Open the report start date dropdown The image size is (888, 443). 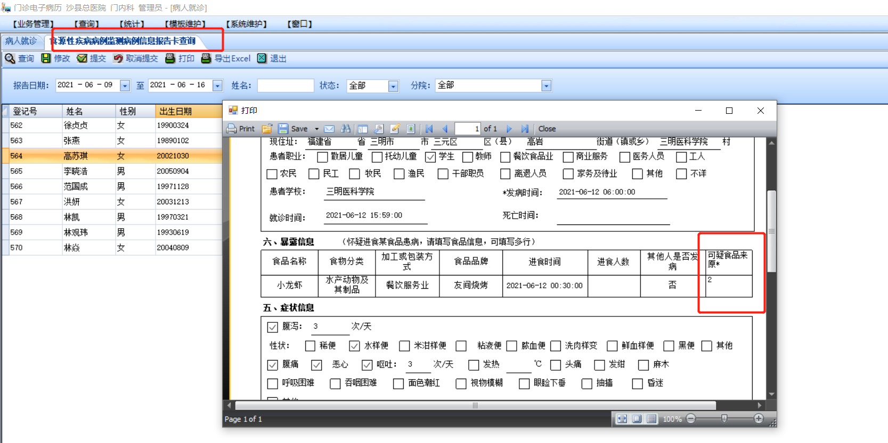tap(125, 86)
